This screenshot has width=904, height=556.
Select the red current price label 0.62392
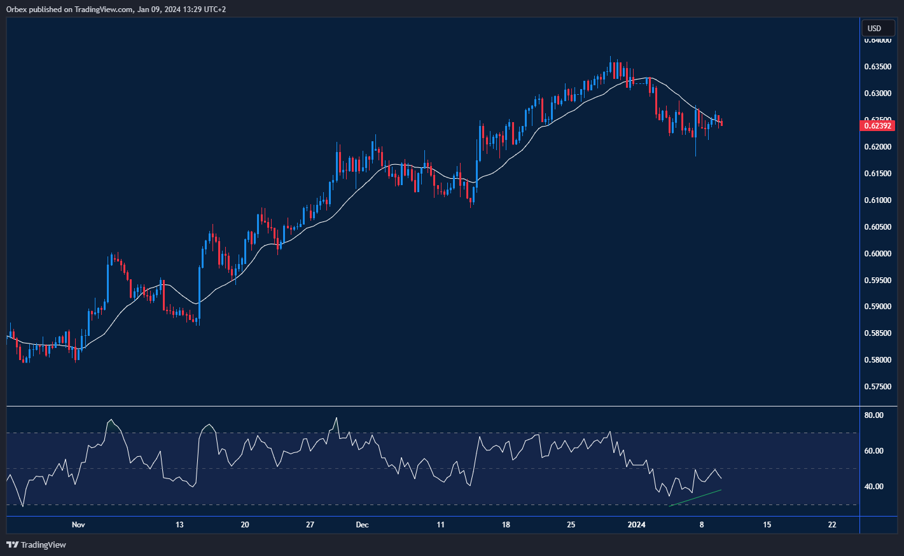click(877, 125)
